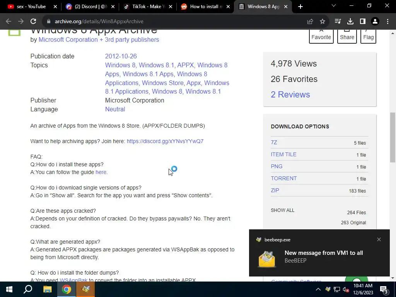Open Windows taskbar search
The image size is (396, 297).
pyautogui.click(x=28, y=289)
